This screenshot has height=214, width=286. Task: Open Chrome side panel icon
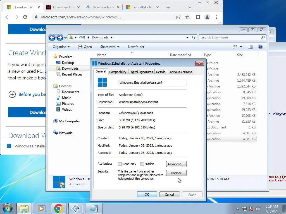[x=198, y=17]
